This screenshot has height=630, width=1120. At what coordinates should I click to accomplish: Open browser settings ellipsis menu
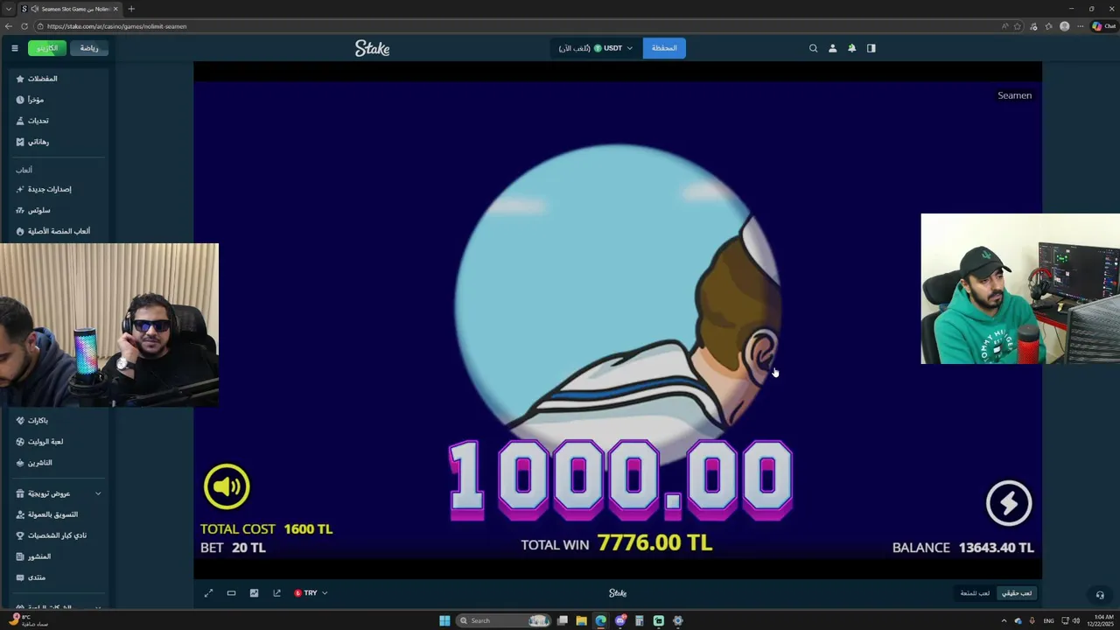[1081, 26]
